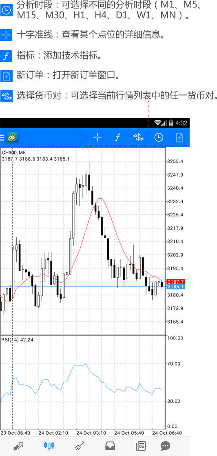The width and height of the screenshot is (217, 456).
Task: Activate the crosshair tool in toolbar
Action: pyautogui.click(x=97, y=137)
